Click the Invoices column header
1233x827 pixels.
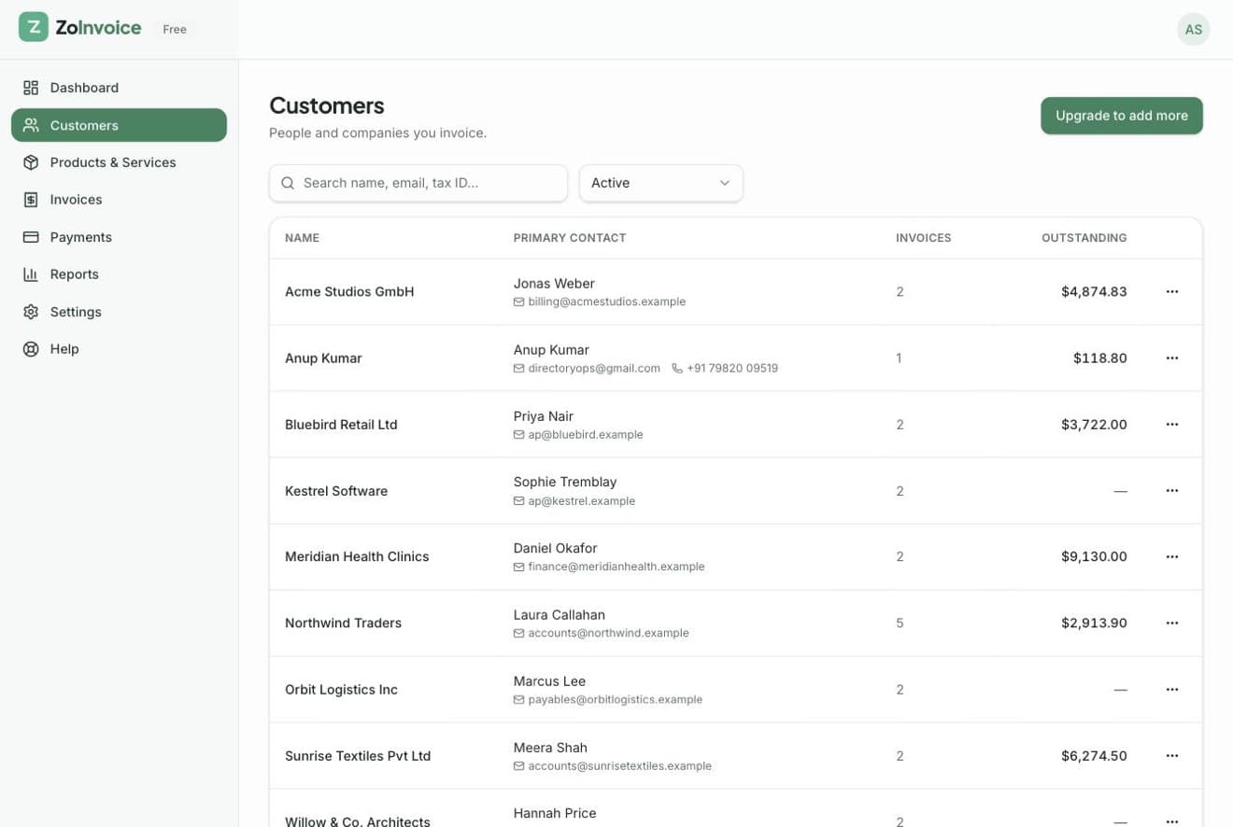[923, 238]
